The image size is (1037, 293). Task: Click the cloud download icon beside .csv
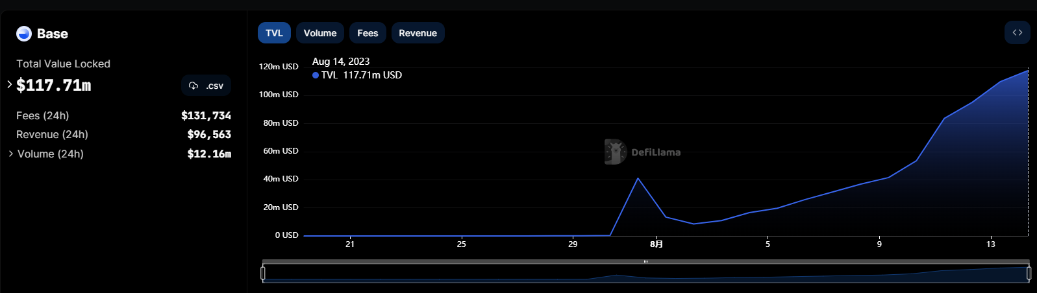coord(194,86)
